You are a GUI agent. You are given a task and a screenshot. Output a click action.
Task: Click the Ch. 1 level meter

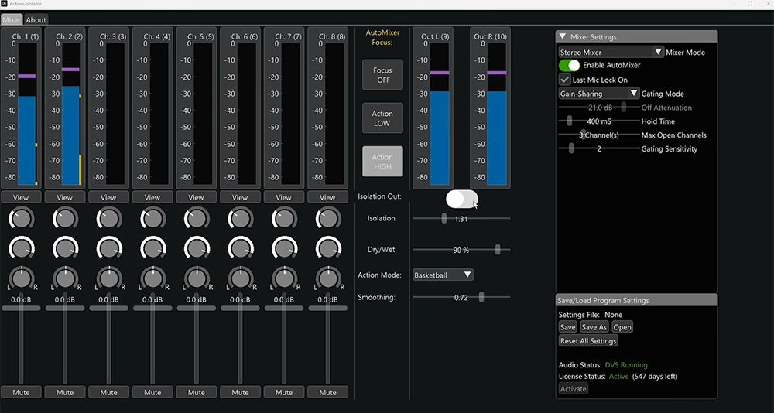pos(27,114)
